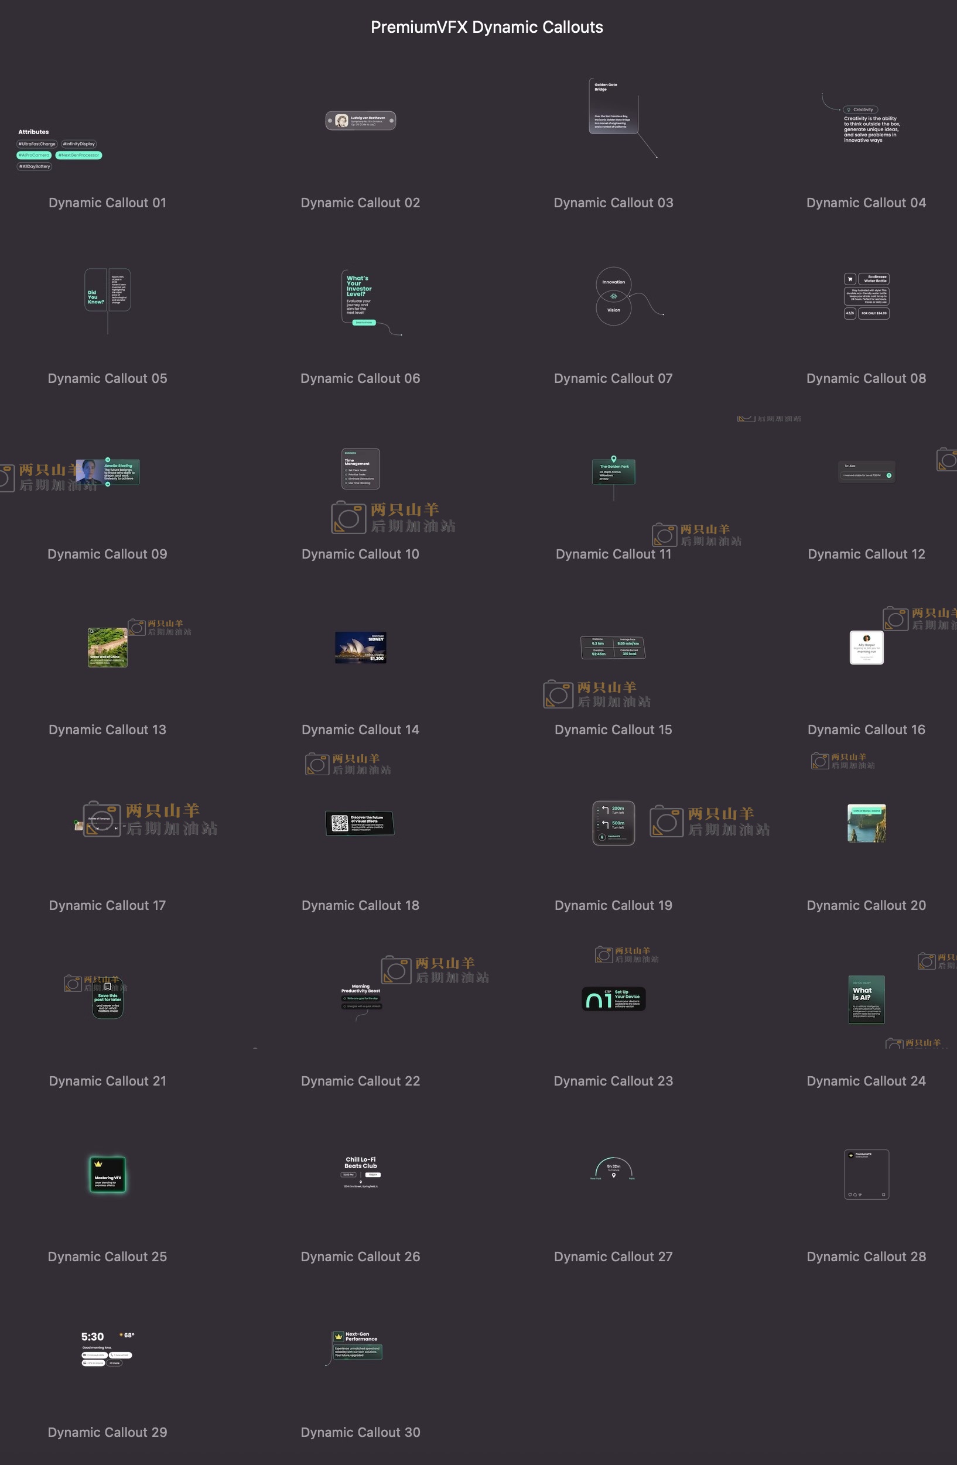The width and height of the screenshot is (957, 1465).
Task: Open the What is AI? card thumbnail
Action: 866,999
